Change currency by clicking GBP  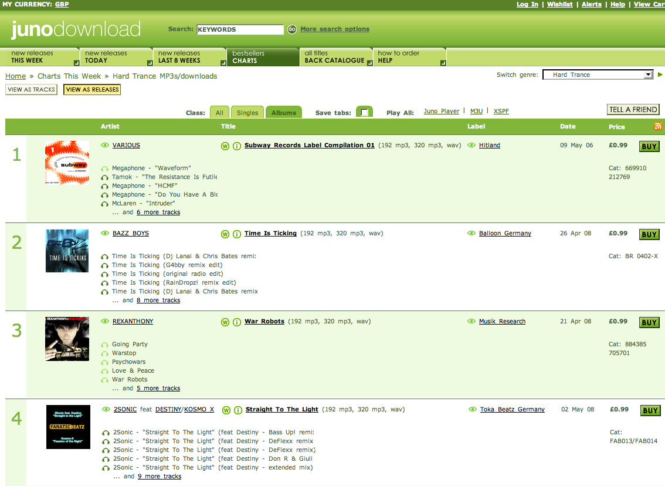[62, 4]
